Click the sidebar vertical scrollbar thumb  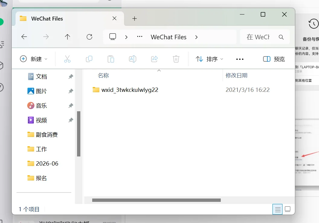tap(79, 134)
